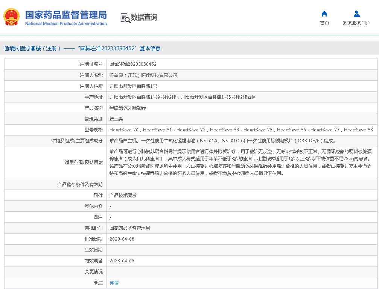Click the 数据查询 heading text
Viewport: 379px width, 289px height.
click(x=144, y=17)
